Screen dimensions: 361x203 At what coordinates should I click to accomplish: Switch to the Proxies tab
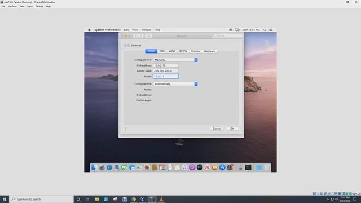click(196, 51)
